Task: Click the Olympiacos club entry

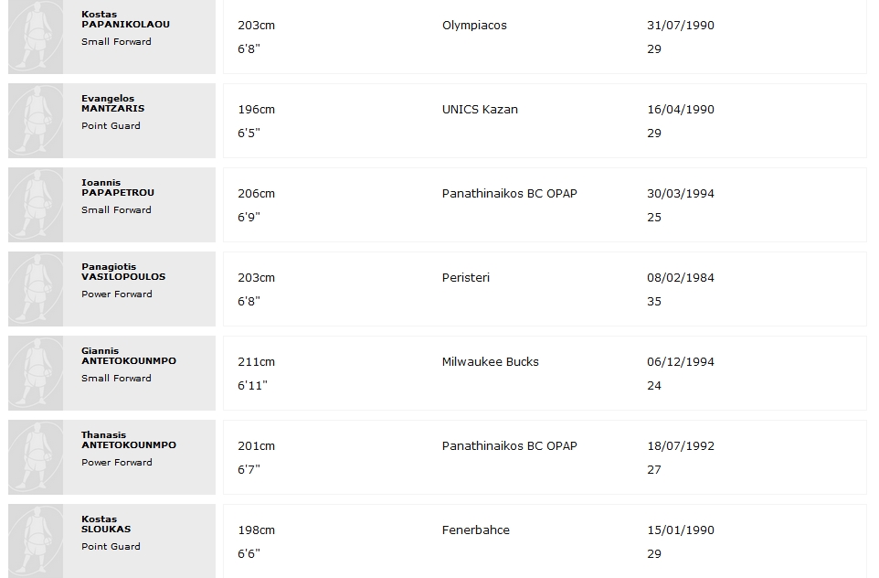Action: 474,26
